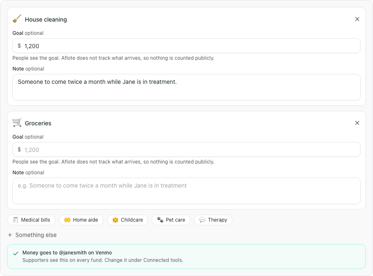The height and width of the screenshot is (276, 373).
Task: Add the Home aide fund
Action: (81, 220)
